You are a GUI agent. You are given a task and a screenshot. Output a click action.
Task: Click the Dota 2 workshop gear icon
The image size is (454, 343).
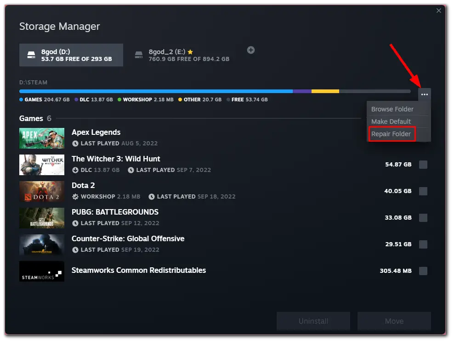click(75, 197)
